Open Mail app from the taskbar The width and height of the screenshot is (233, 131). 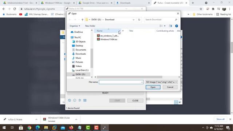(x=63, y=128)
